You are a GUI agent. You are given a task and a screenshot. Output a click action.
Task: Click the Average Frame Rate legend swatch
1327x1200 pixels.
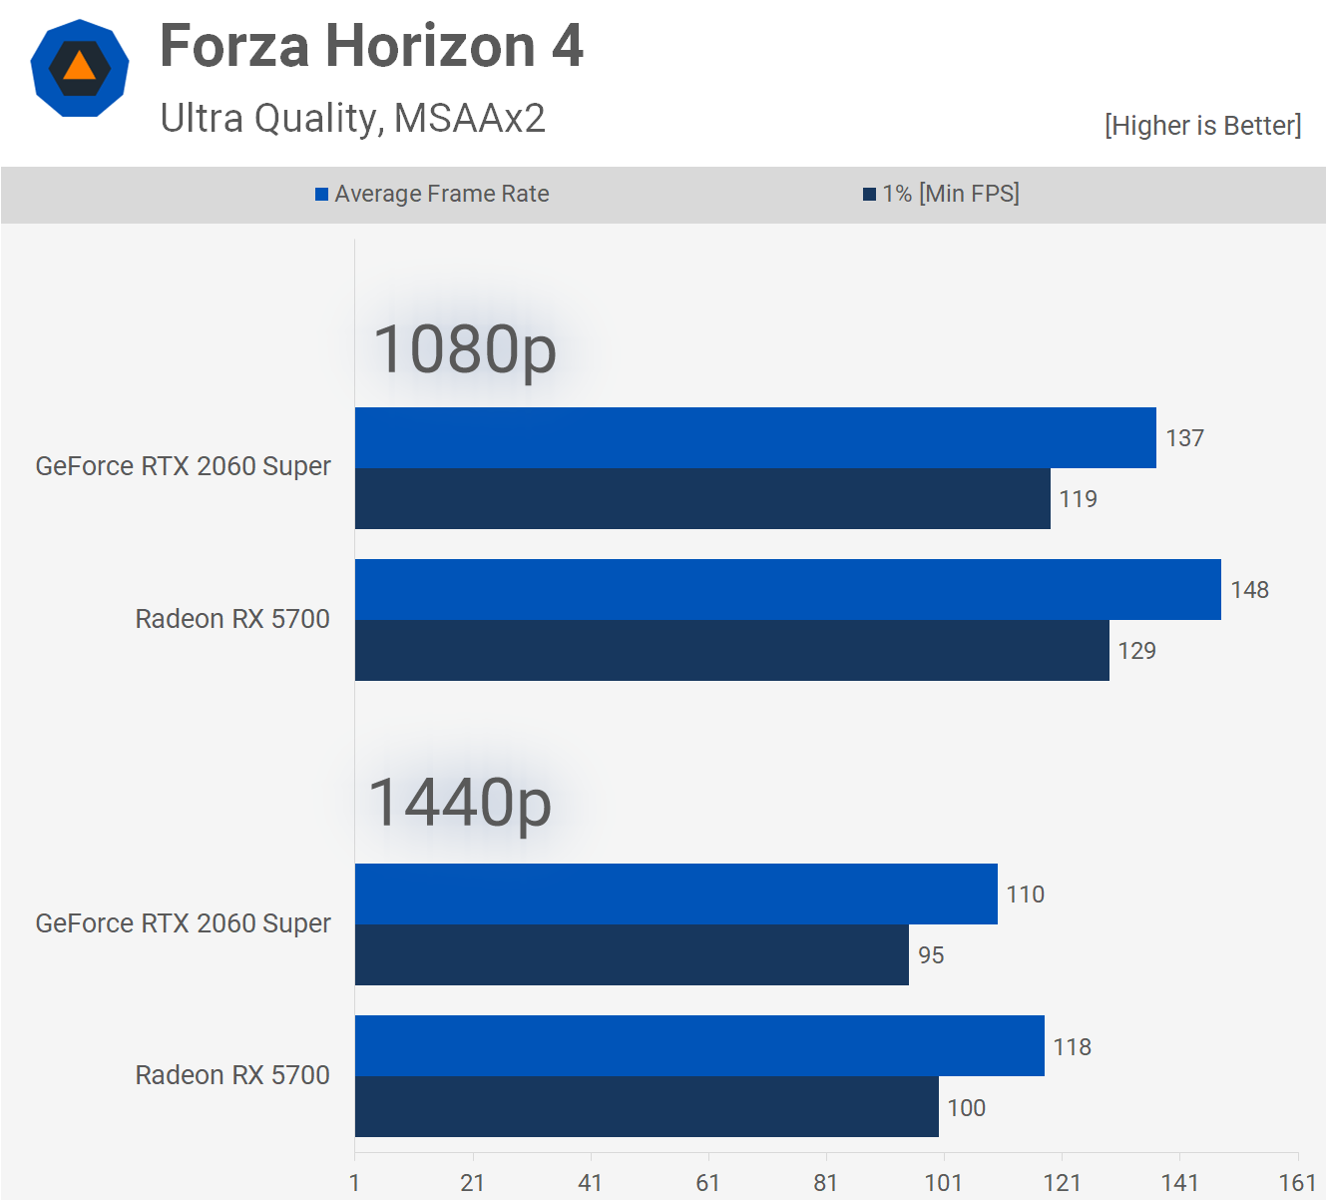point(322,194)
